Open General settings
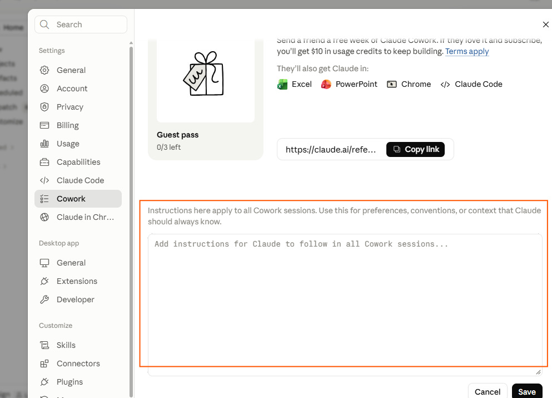552x398 pixels. (x=78, y=70)
